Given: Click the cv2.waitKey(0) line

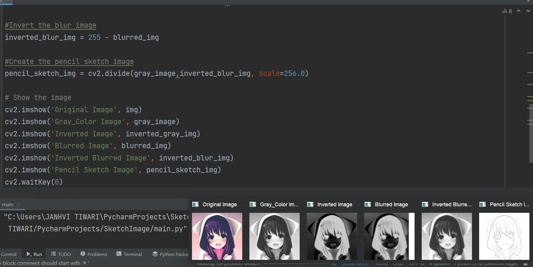Looking at the screenshot, I should click(34, 182).
